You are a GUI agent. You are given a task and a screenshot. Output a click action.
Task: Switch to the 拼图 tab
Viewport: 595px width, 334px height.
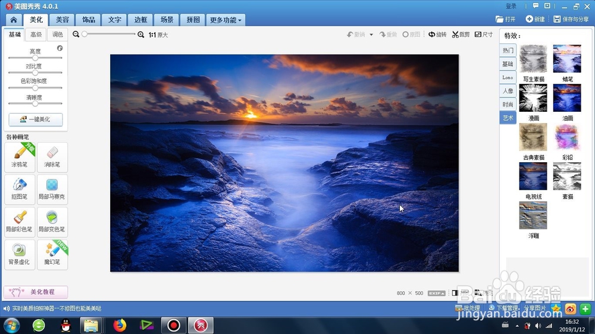pyautogui.click(x=193, y=20)
